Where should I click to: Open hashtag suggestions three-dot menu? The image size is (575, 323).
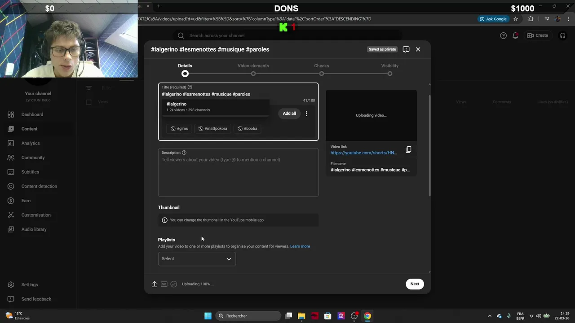point(307,113)
